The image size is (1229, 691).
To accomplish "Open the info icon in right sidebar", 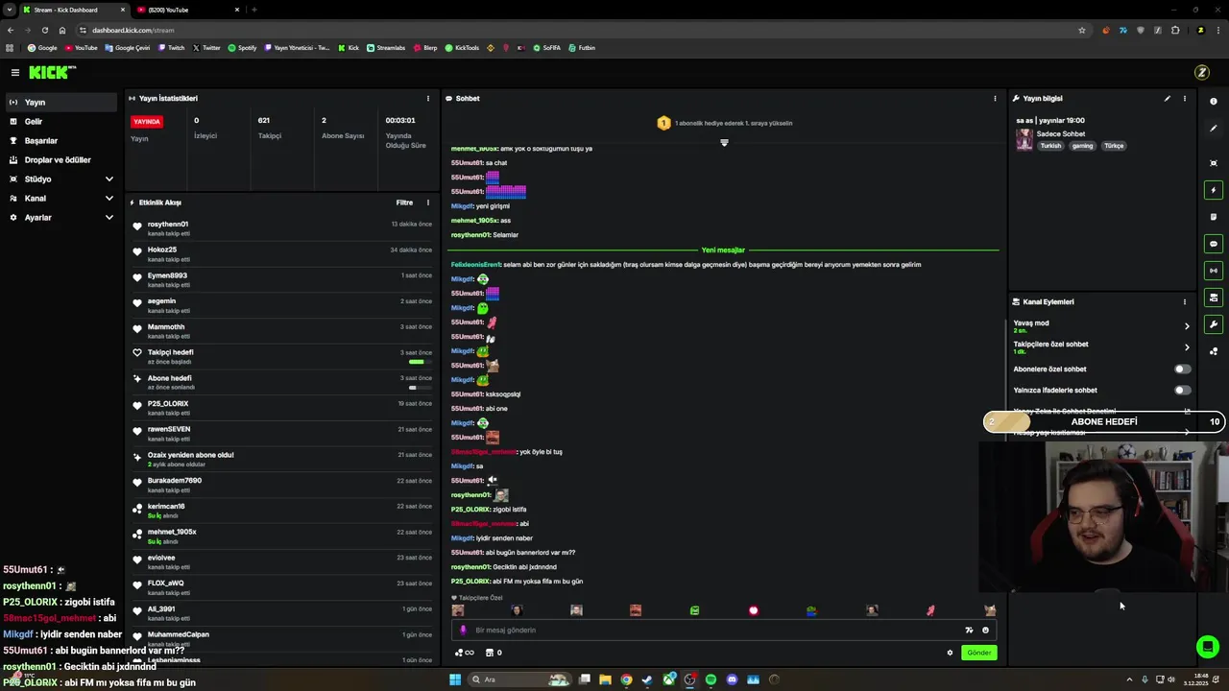I will 1214,102.
